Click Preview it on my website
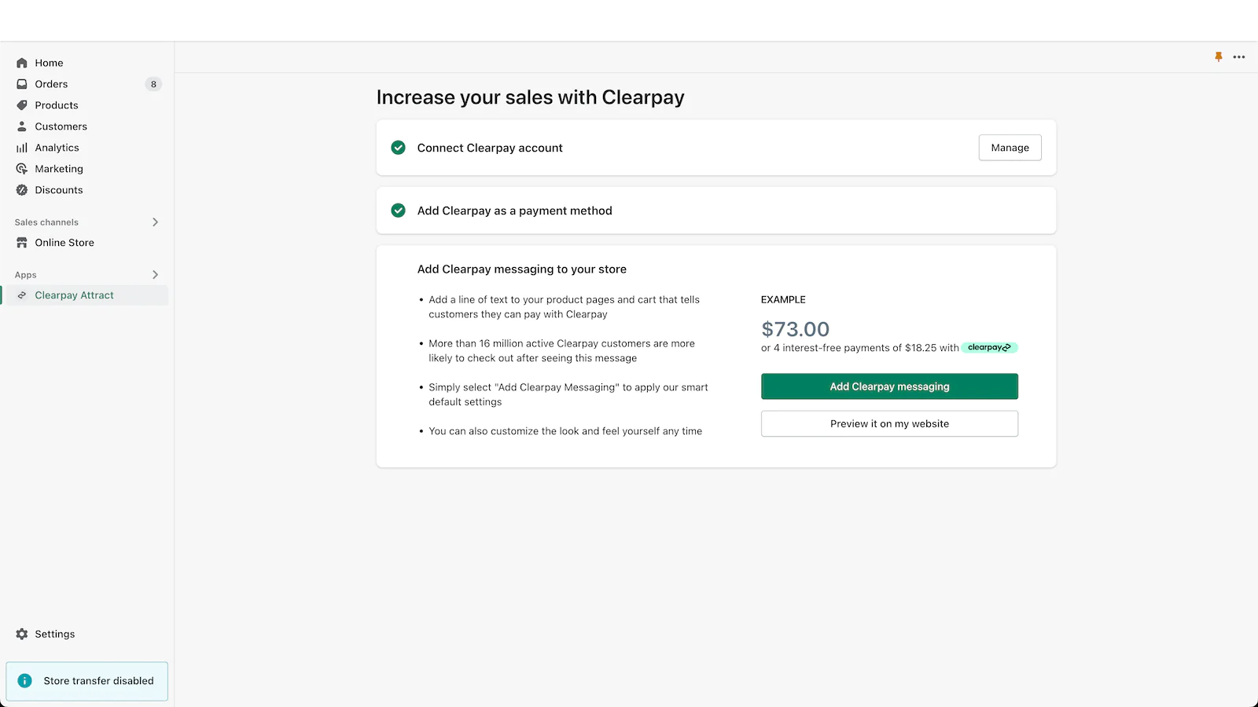1258x707 pixels. click(x=889, y=423)
